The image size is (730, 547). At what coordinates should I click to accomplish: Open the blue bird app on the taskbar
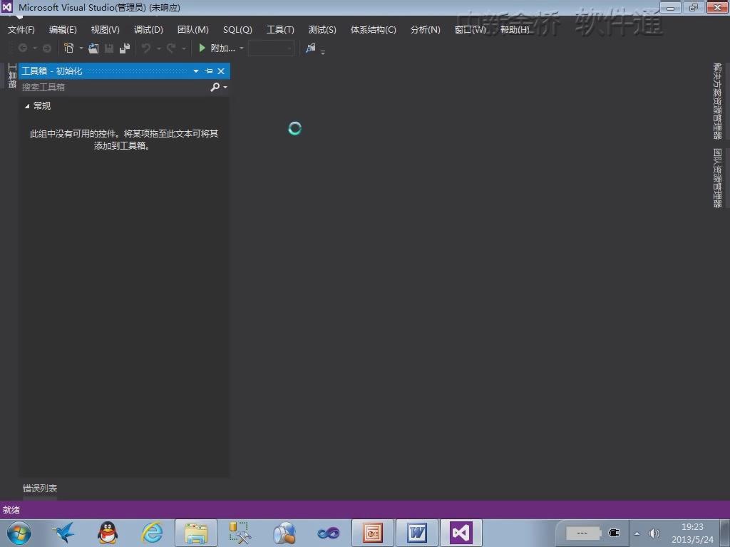[63, 533]
